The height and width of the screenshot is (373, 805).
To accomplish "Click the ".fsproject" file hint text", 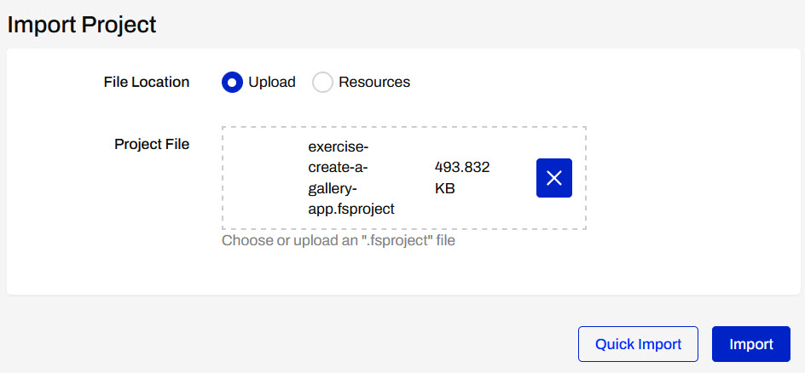I will click(339, 241).
